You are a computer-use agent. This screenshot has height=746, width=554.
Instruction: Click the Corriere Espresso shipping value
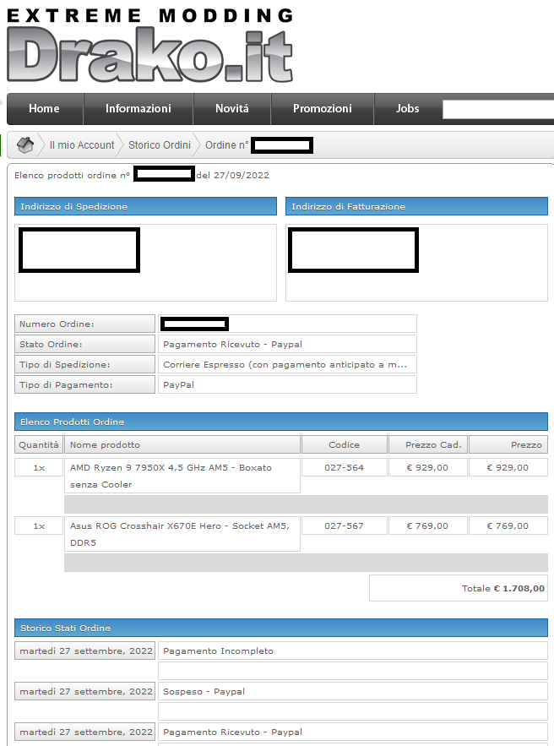[x=287, y=364]
